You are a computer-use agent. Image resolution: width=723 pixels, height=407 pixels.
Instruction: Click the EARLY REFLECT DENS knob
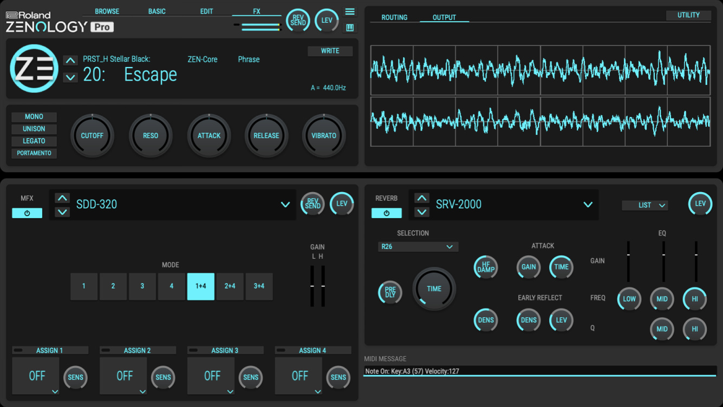(529, 320)
